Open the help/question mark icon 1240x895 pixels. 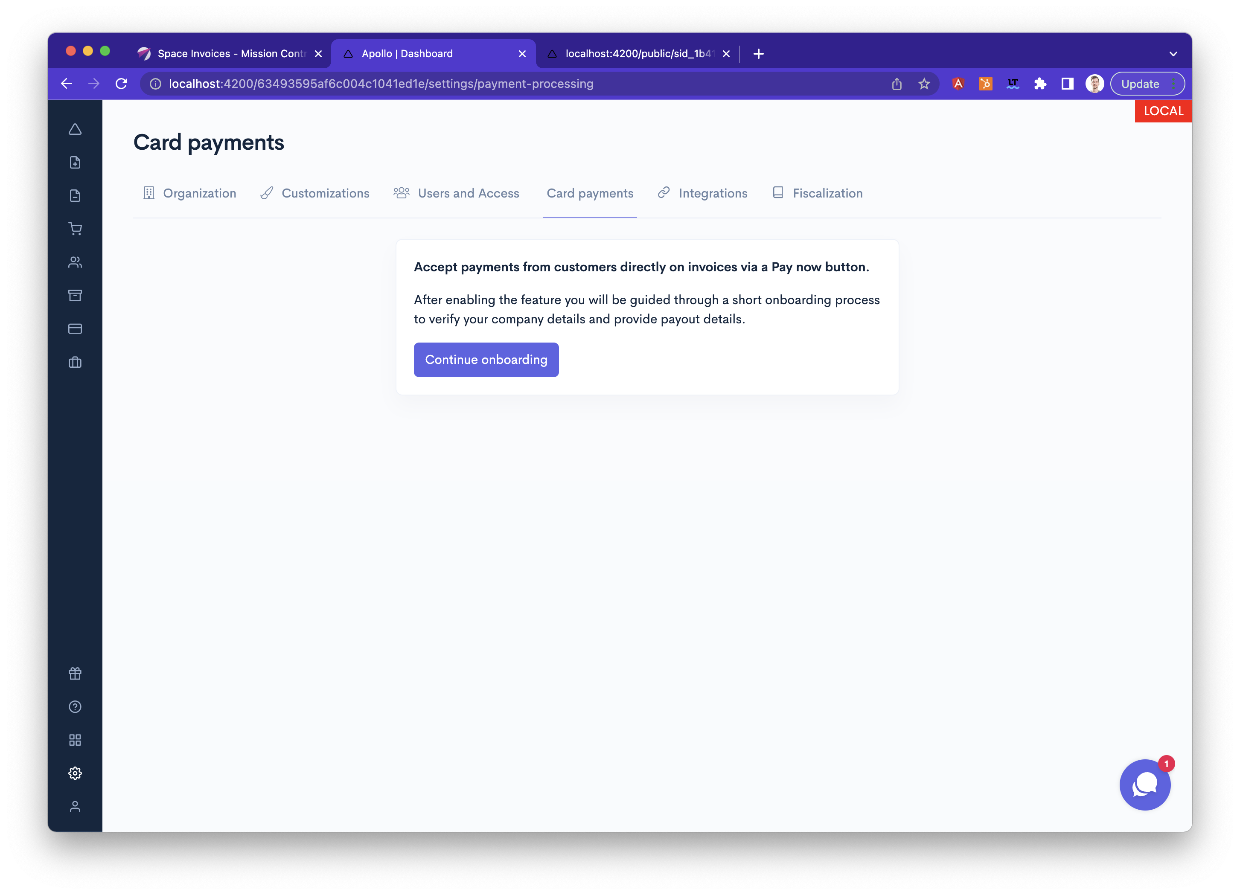coord(75,706)
